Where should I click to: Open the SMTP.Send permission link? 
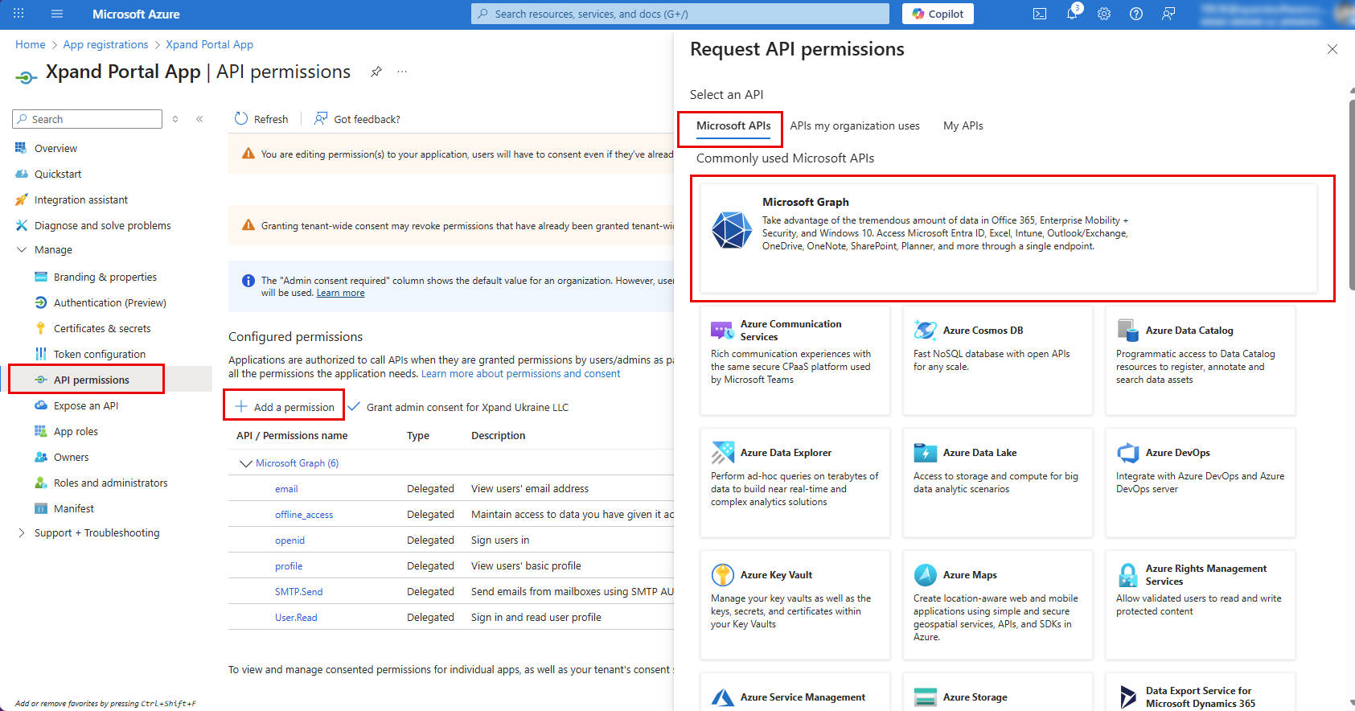click(298, 592)
